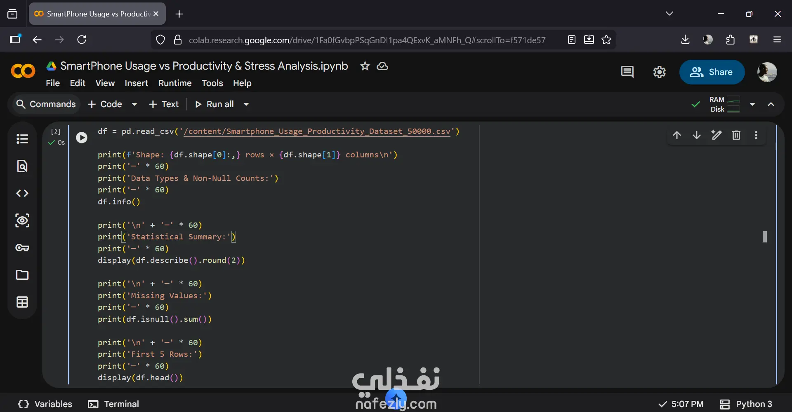Open the Help menu
Screen dimensions: 792x412
[242, 83]
